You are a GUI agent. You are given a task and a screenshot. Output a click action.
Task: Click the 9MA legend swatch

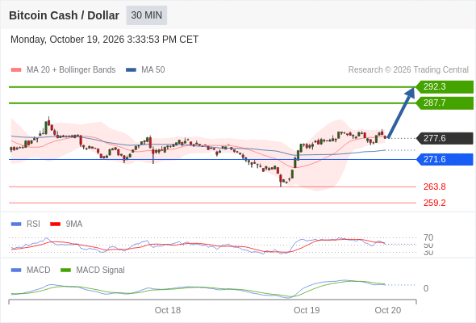pos(55,224)
